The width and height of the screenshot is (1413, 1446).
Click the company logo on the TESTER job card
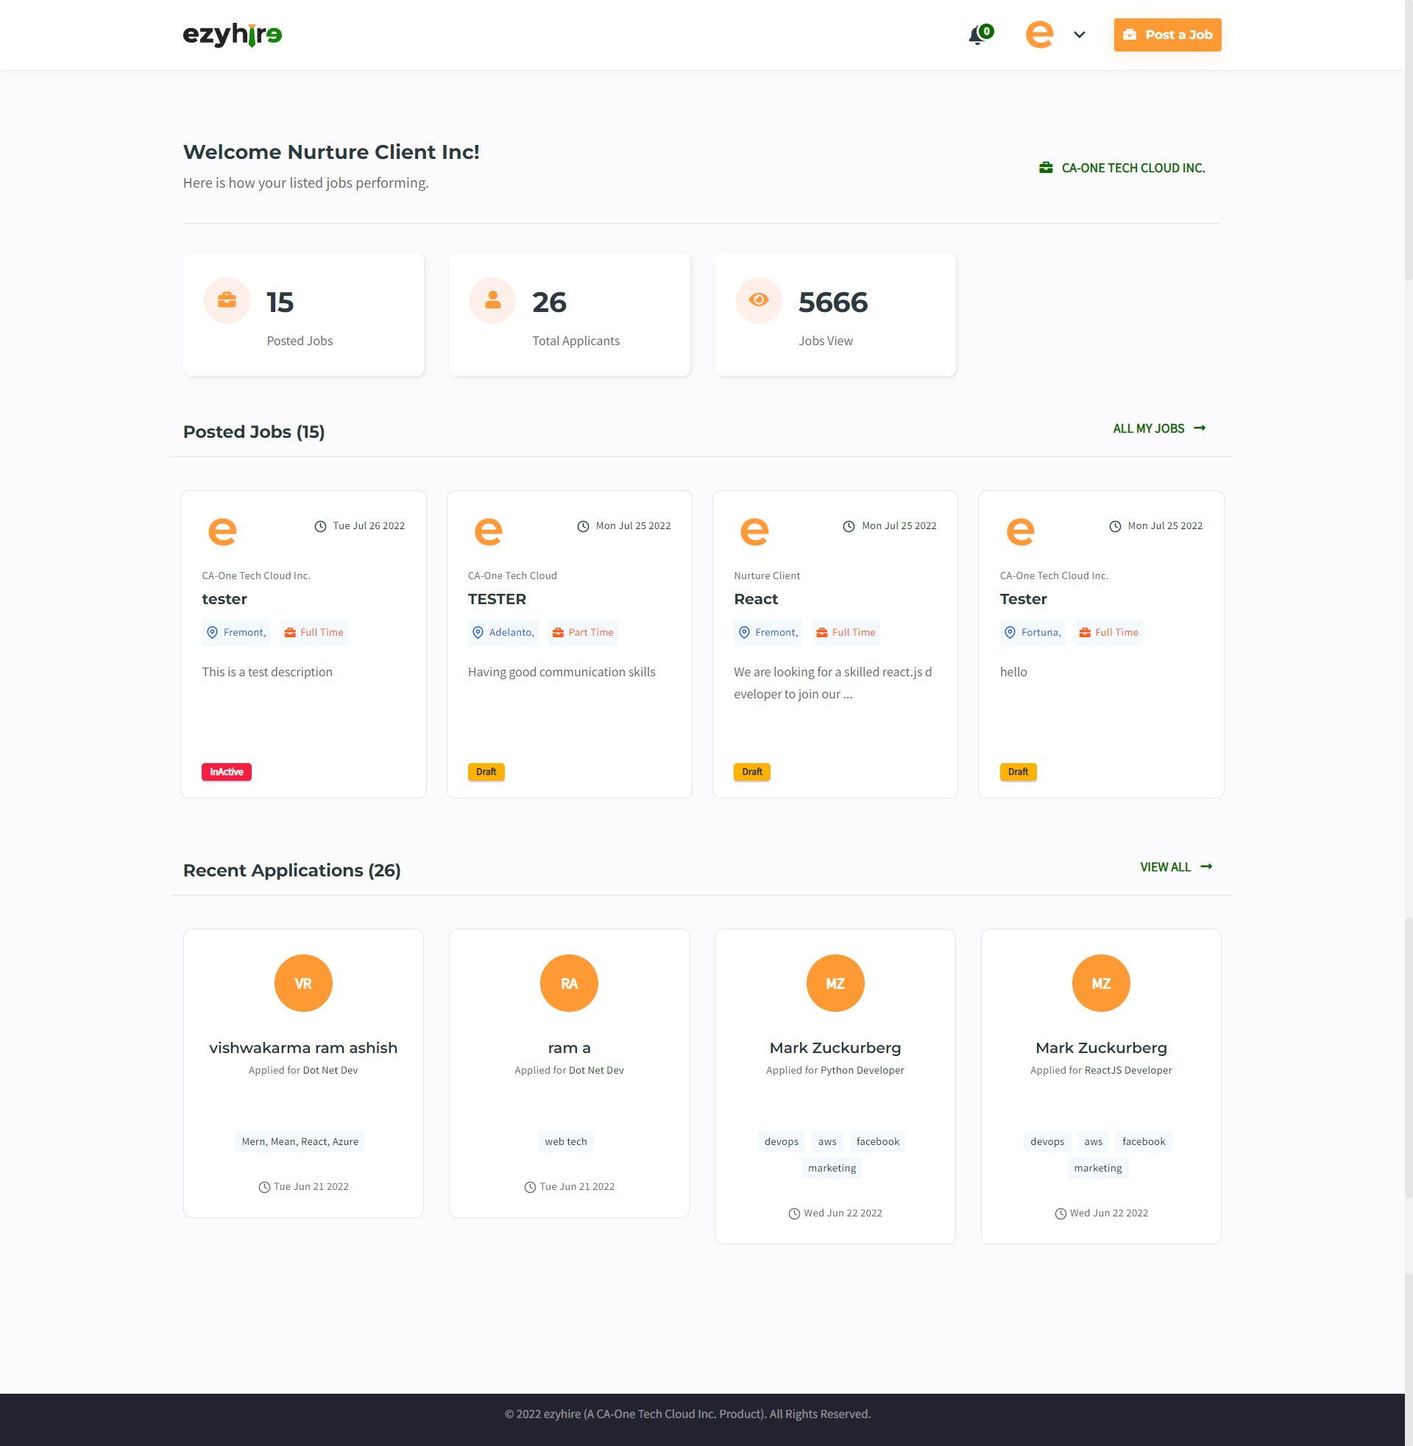pos(488,531)
